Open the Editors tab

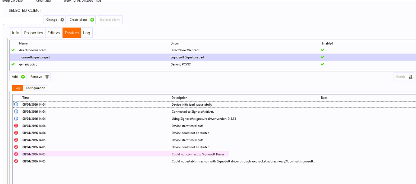tap(54, 33)
